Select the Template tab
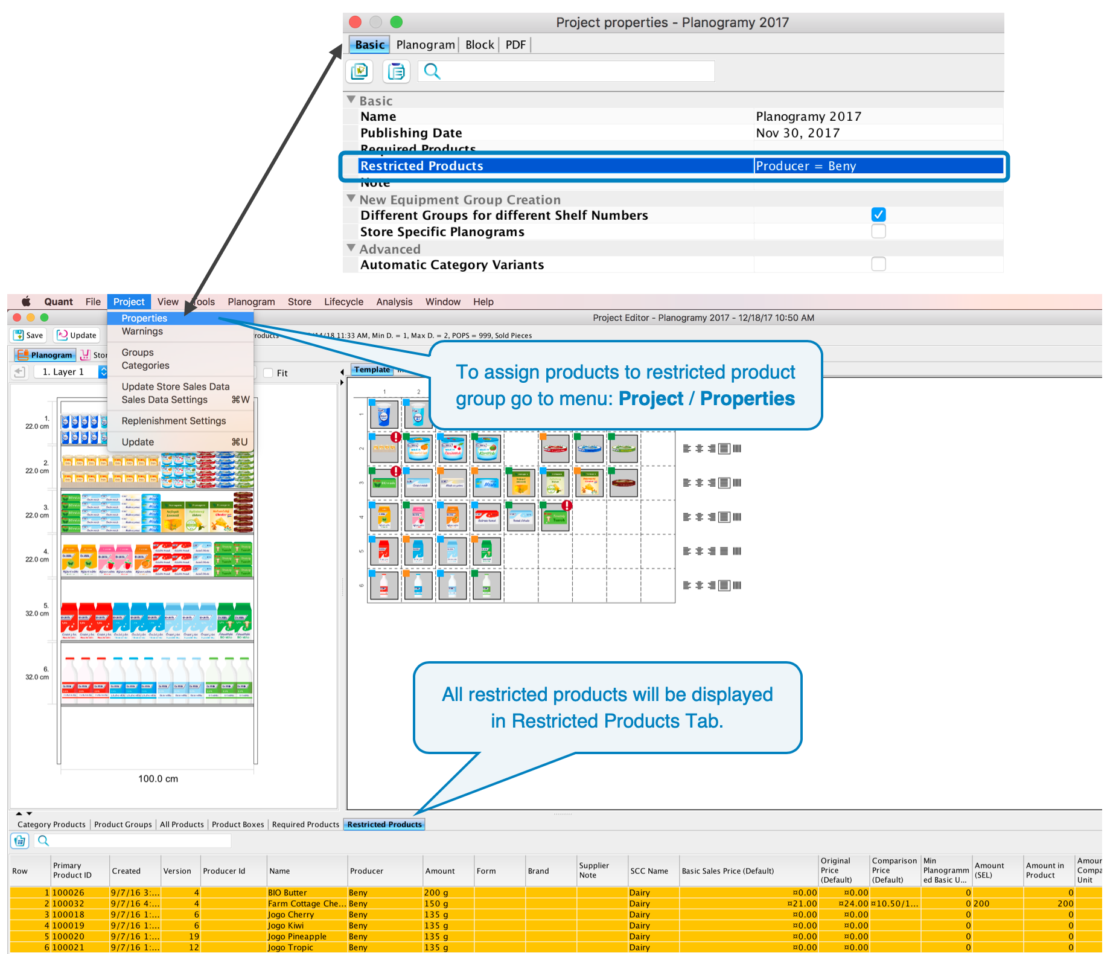This screenshot has height=954, width=1113. click(372, 370)
